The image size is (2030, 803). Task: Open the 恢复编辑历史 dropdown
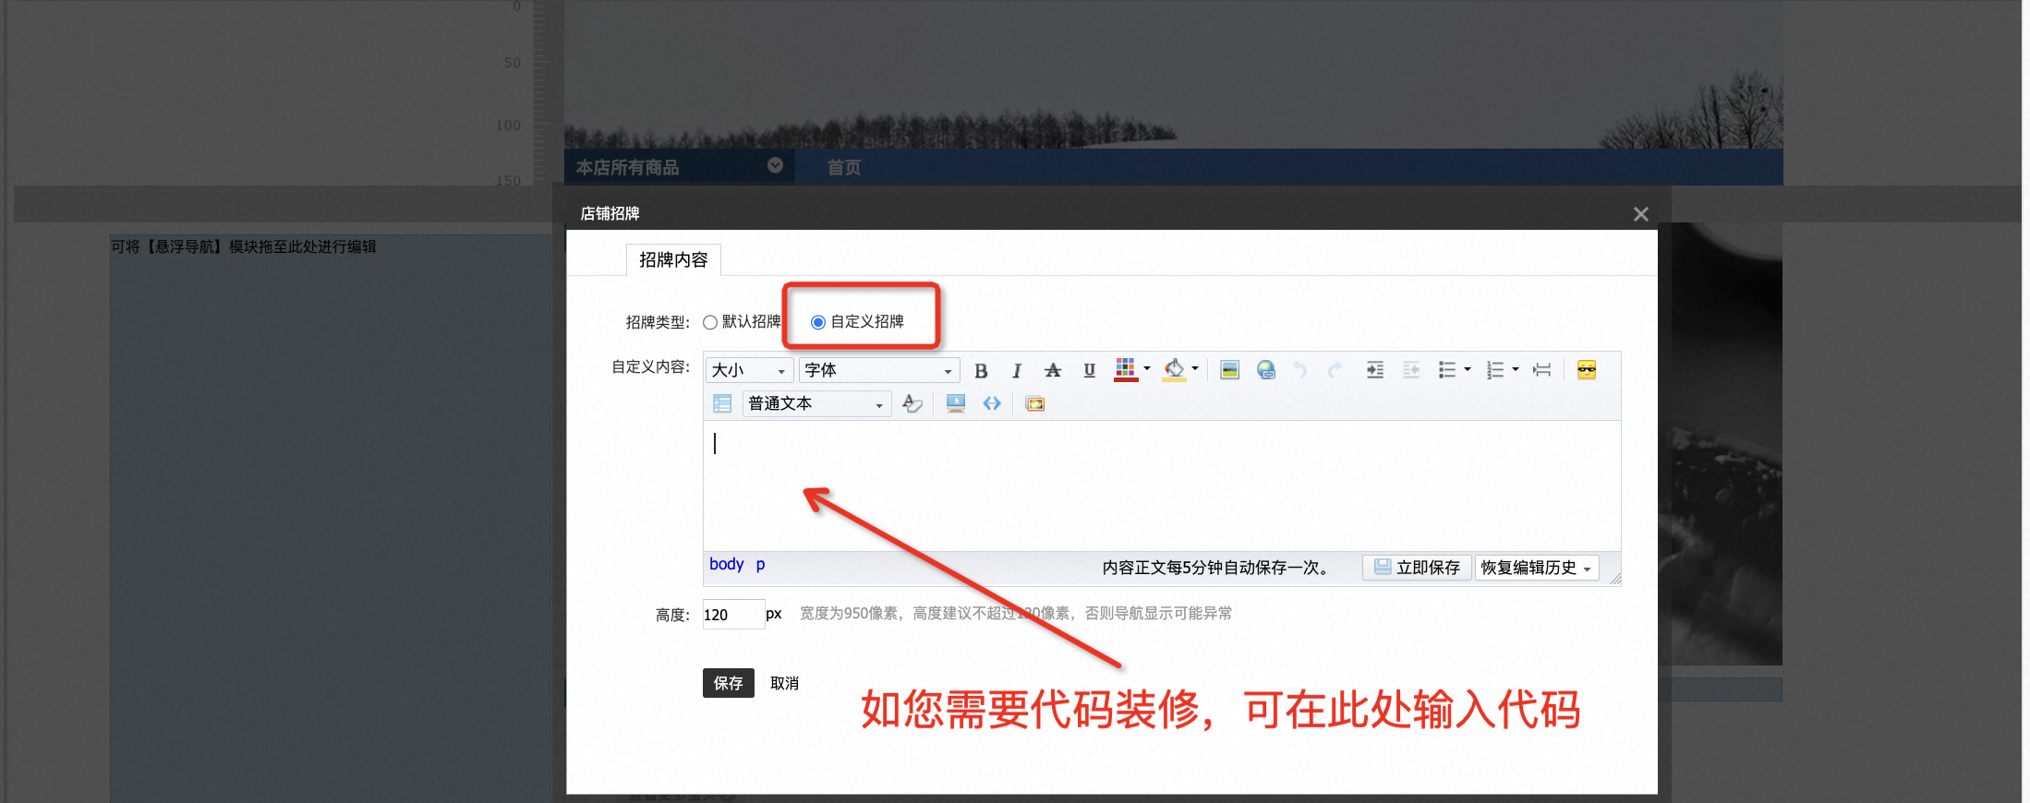[x=1537, y=568]
